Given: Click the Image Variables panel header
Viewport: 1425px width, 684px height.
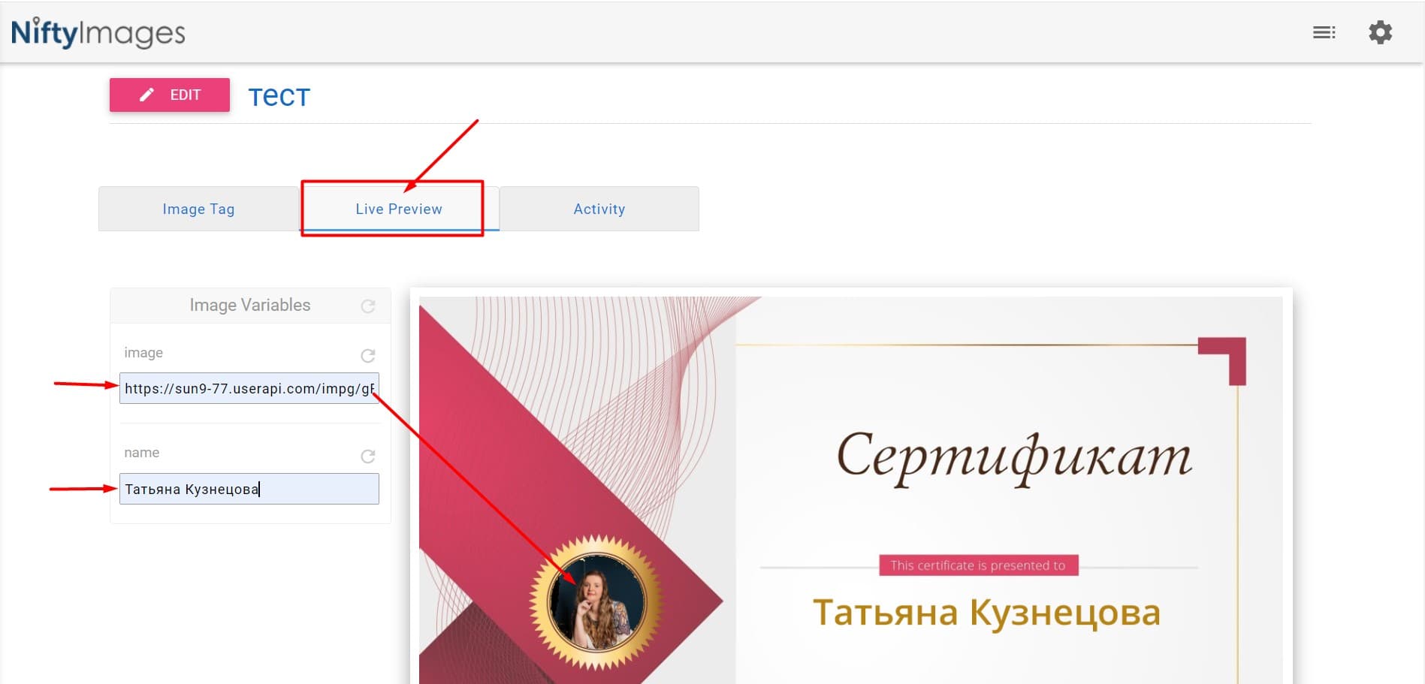Looking at the screenshot, I should pyautogui.click(x=250, y=305).
